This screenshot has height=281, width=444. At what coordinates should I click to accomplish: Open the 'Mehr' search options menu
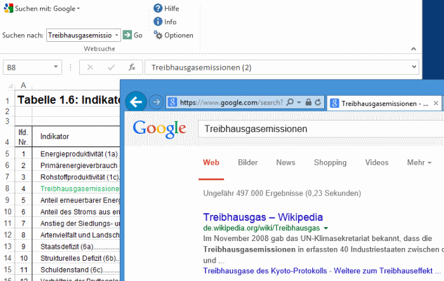[x=419, y=162]
